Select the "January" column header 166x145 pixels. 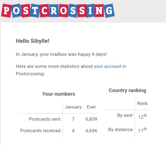(x=73, y=107)
